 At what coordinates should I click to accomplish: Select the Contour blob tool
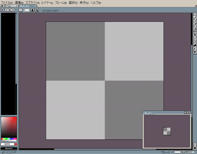tap(195, 45)
